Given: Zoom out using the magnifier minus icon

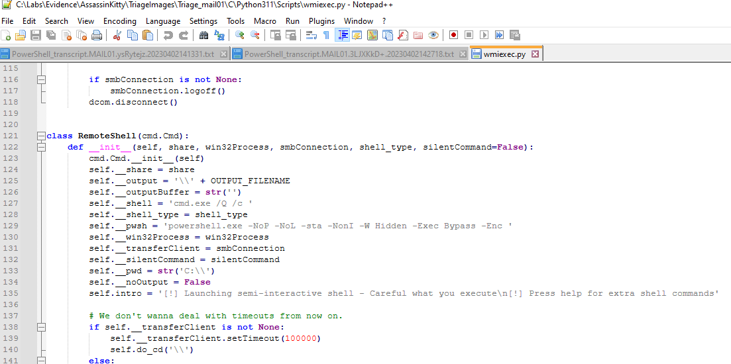Looking at the screenshot, I should 254,35.
